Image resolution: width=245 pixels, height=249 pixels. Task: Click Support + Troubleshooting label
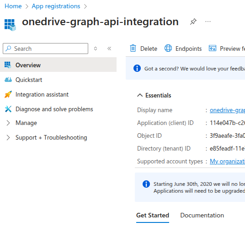click(x=51, y=137)
